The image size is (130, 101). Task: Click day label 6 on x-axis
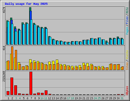(27, 98)
